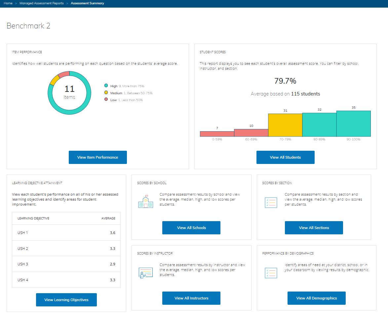Open View Item Performance report
388x315 pixels.
97,157
